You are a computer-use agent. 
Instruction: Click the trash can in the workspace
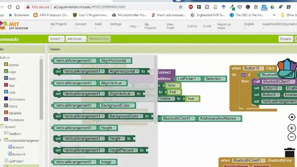pyautogui.click(x=290, y=153)
